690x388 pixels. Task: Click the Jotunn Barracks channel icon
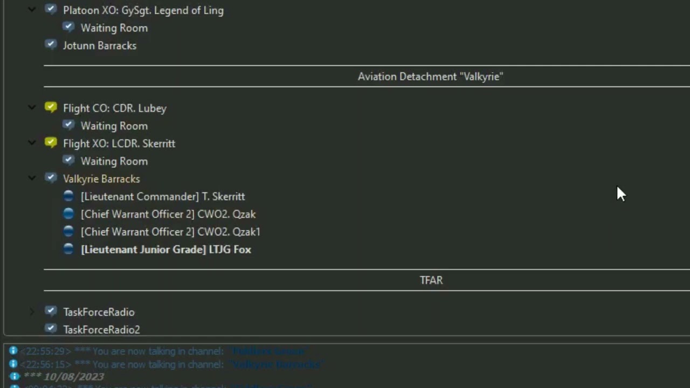point(51,45)
